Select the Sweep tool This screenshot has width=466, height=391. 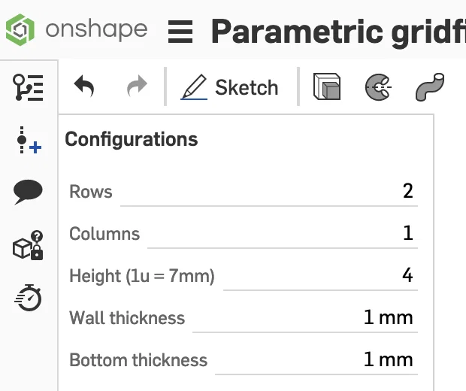[430, 87]
